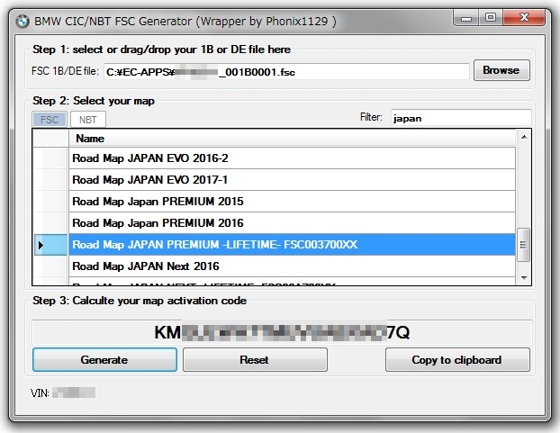Select Road Map JAPAN Next 2016 row

pyautogui.click(x=292, y=266)
